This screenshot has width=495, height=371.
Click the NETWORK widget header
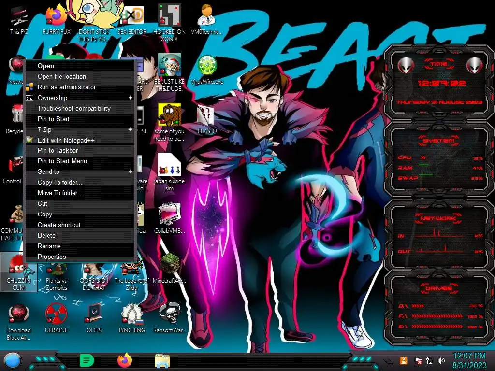[439, 218]
